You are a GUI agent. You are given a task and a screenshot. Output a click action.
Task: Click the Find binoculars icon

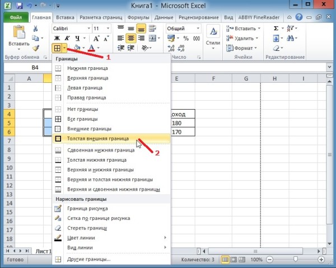click(x=290, y=38)
